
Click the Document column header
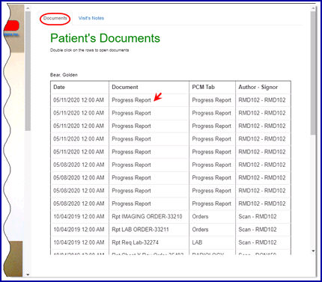click(x=125, y=87)
